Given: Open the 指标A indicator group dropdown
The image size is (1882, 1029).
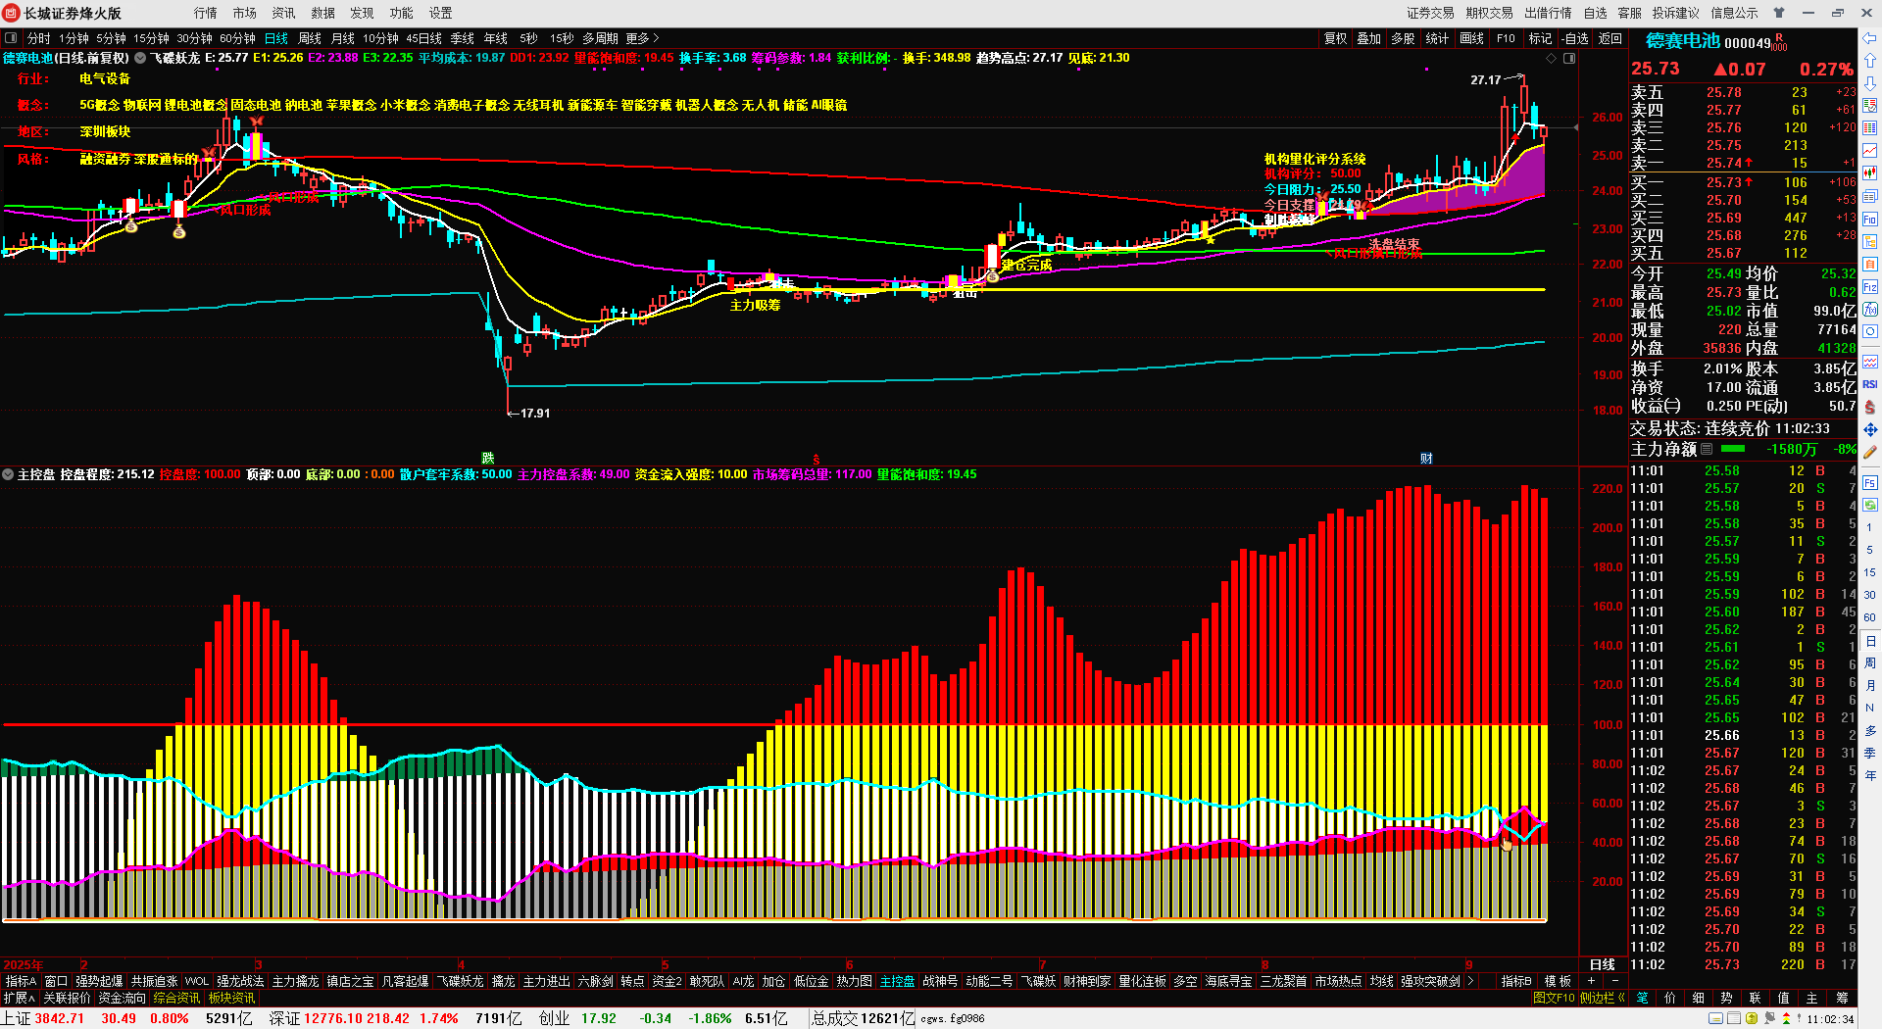Looking at the screenshot, I should click(21, 981).
